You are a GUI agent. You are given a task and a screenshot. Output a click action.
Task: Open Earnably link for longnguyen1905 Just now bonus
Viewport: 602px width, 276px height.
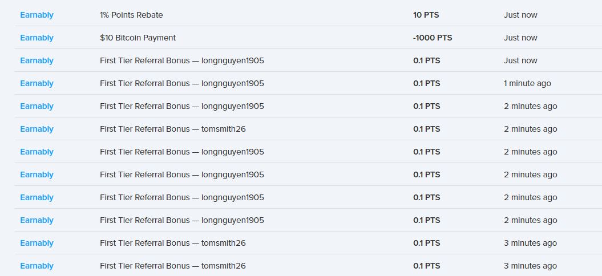(37, 60)
